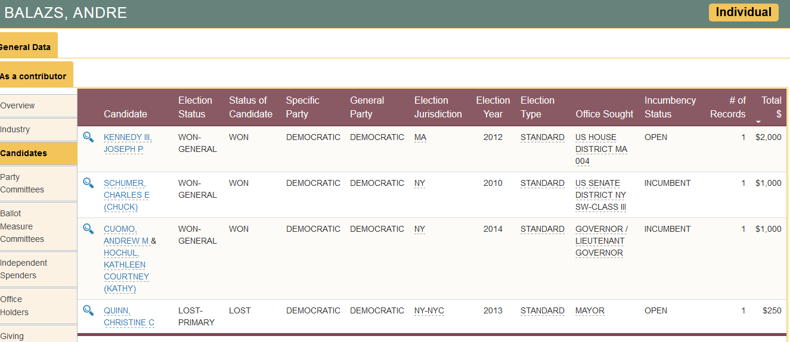Click the $2,000 total amount
790x342 pixels.
(x=768, y=137)
